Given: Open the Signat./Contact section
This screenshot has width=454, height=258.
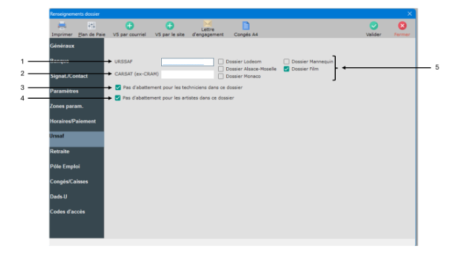Looking at the screenshot, I should pyautogui.click(x=76, y=76).
